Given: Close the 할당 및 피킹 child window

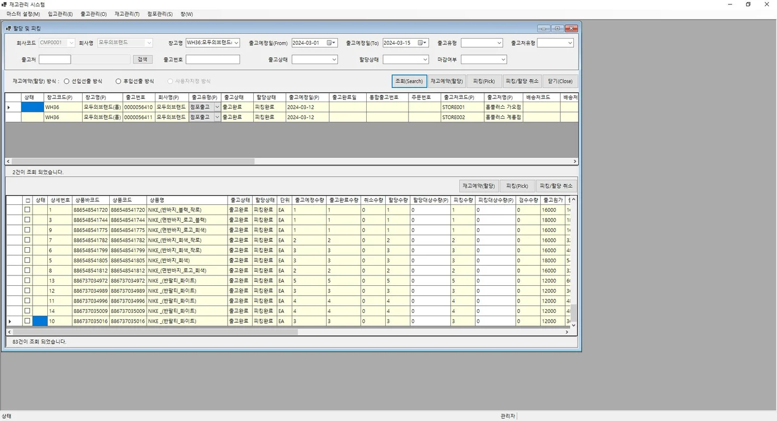Looking at the screenshot, I should click(x=571, y=28).
